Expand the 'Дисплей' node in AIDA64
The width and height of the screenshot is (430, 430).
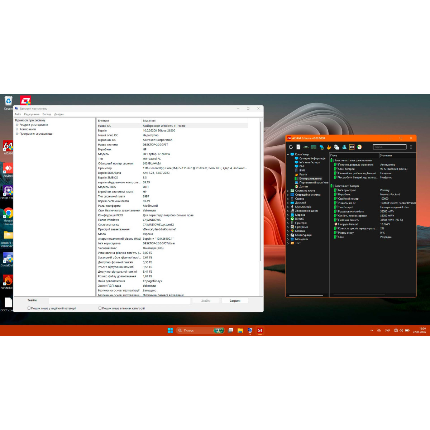point(288,203)
